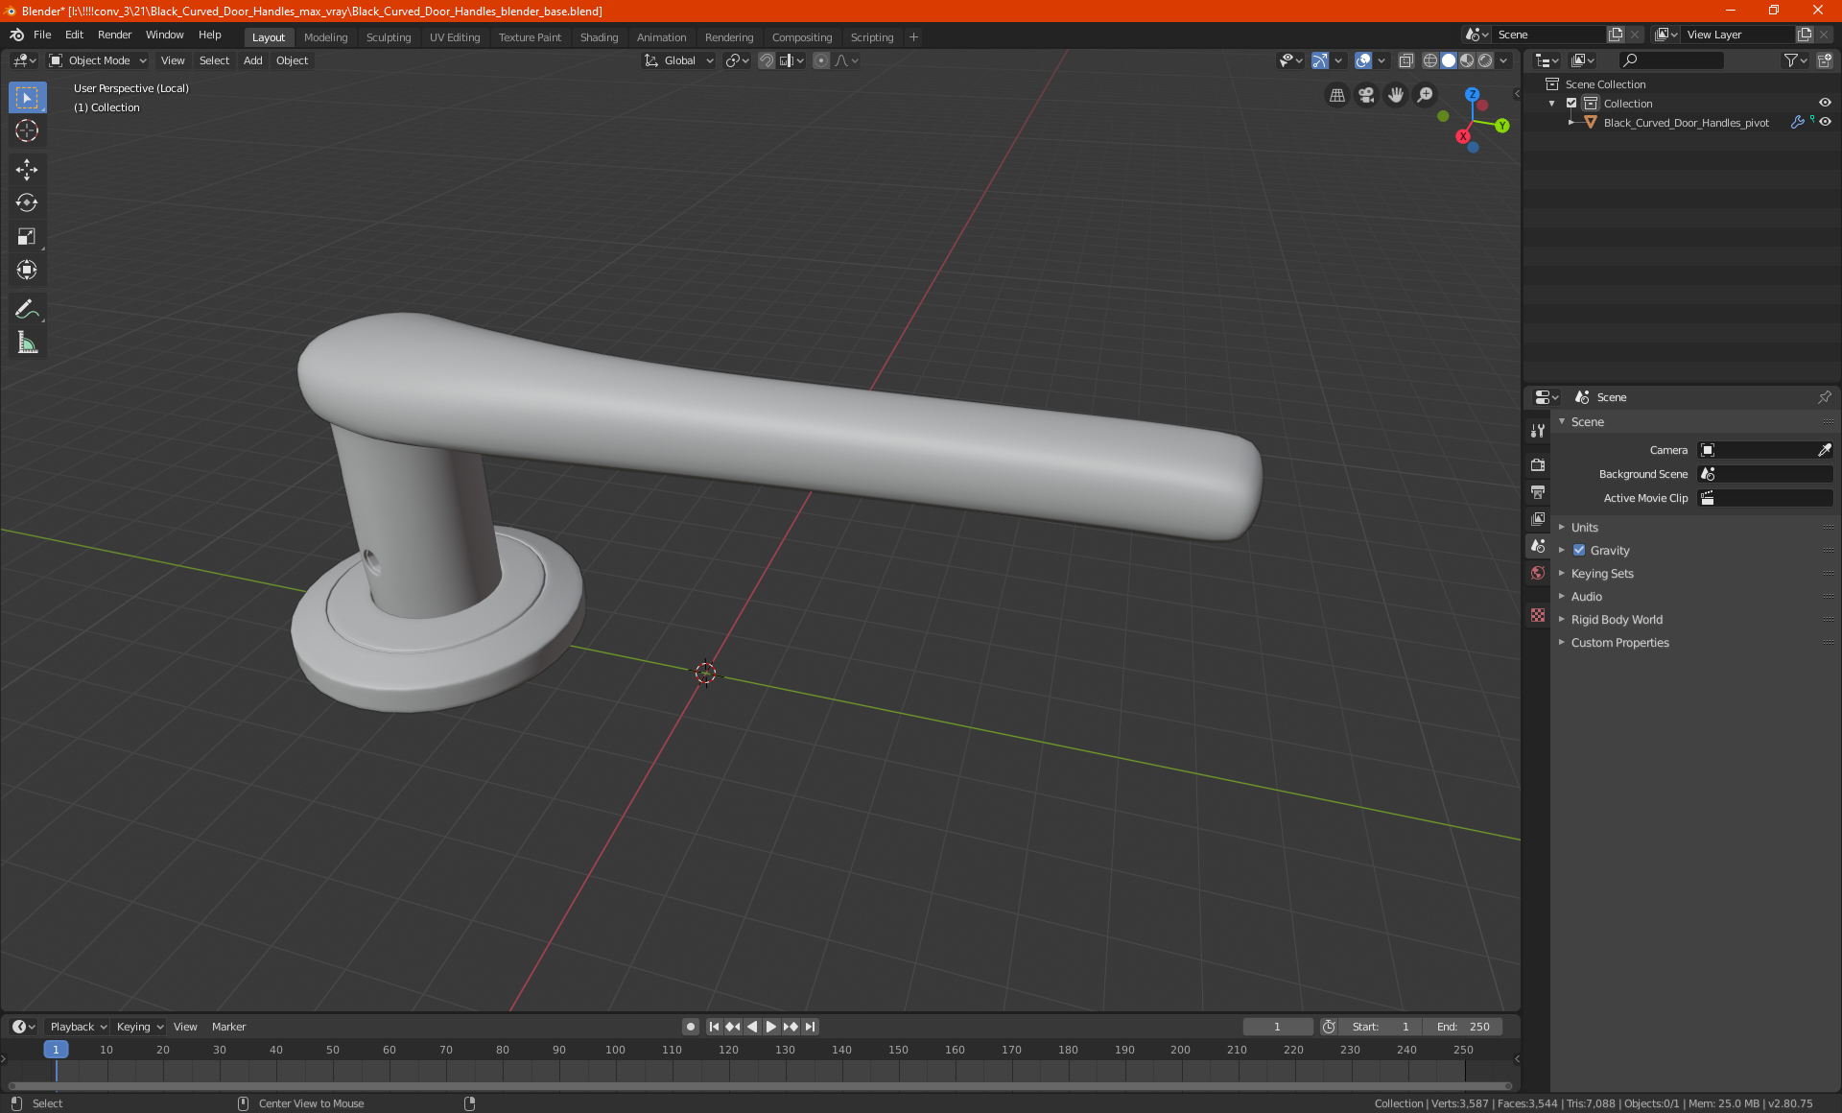Expand the Rigid Body World panel
The image size is (1842, 1113).
point(1617,620)
